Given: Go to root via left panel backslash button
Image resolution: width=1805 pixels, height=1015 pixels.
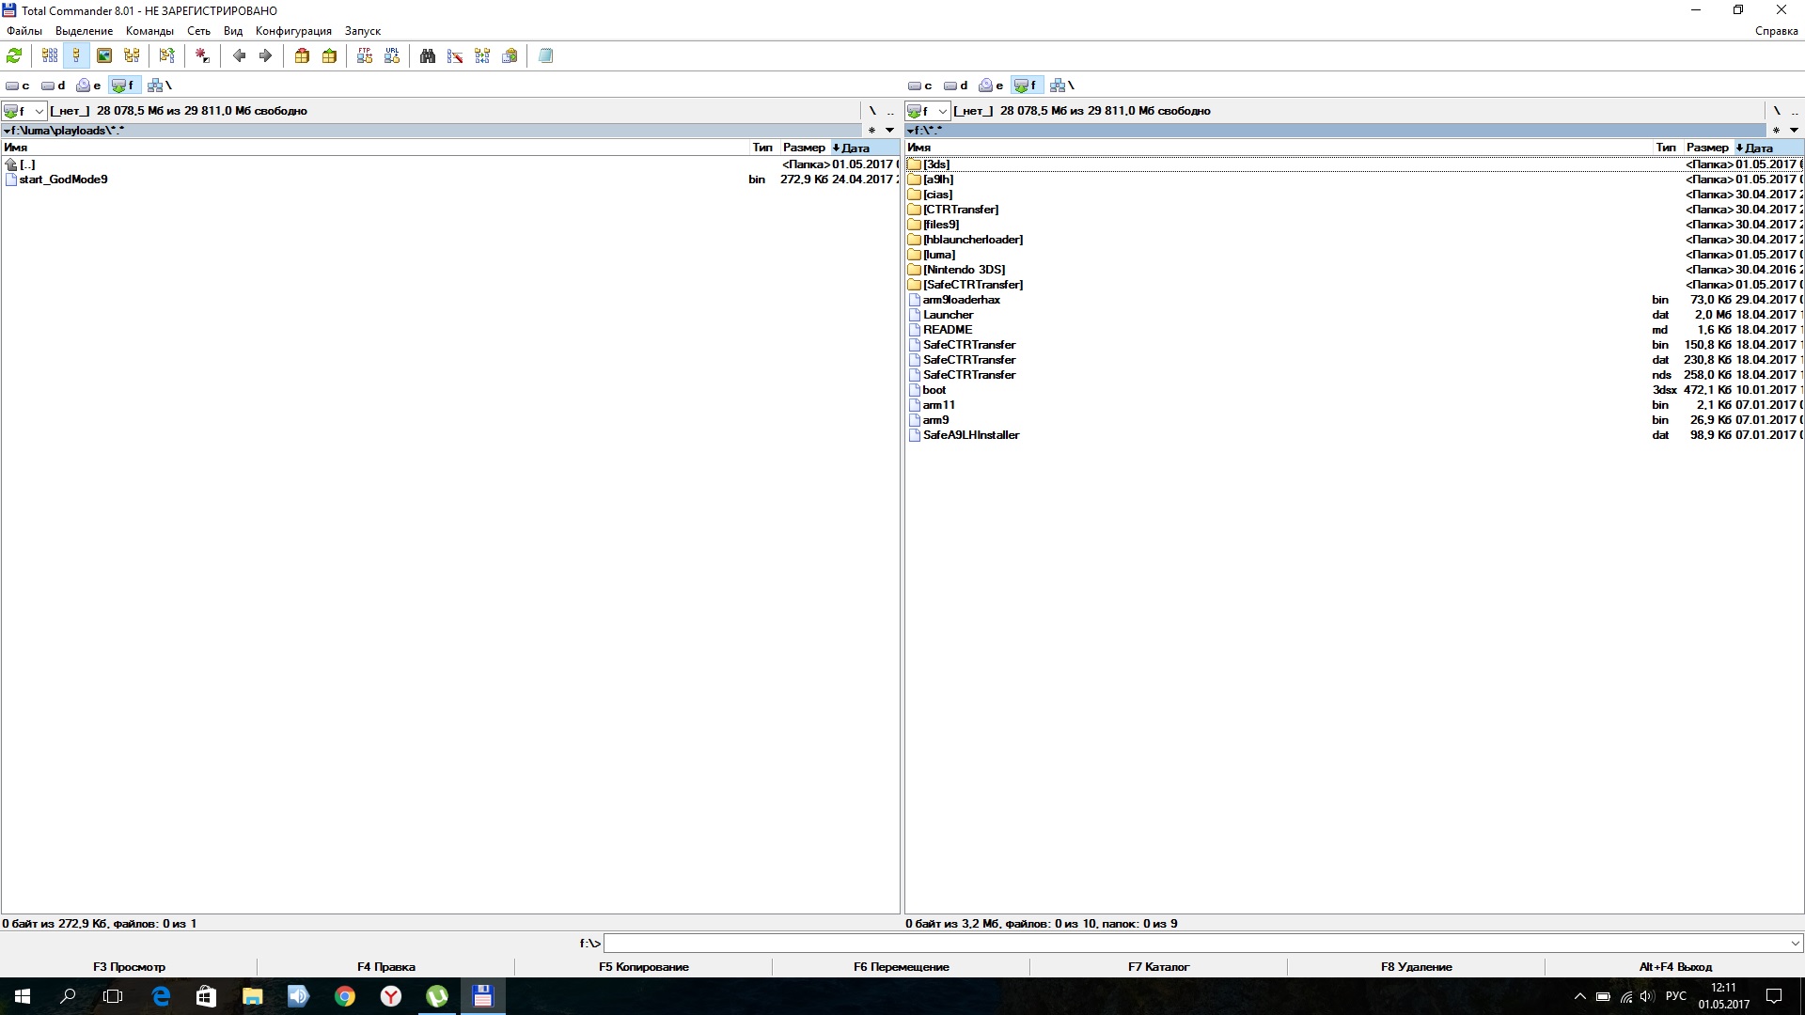Looking at the screenshot, I should [872, 111].
